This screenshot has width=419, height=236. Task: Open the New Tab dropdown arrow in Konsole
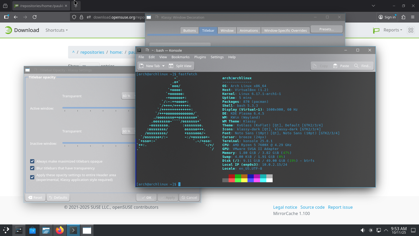pos(163,66)
